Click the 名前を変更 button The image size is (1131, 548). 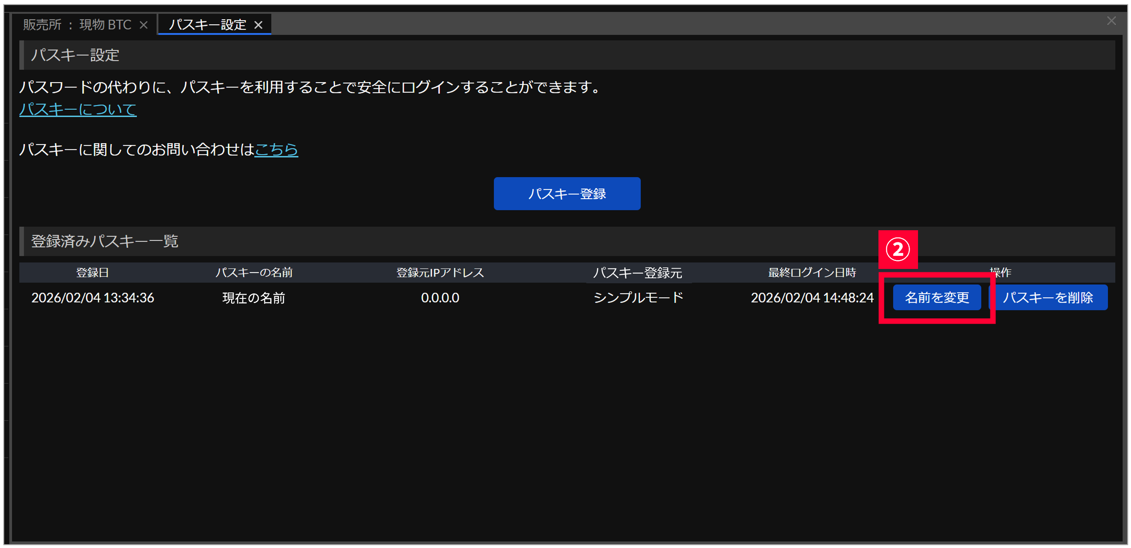(x=937, y=297)
